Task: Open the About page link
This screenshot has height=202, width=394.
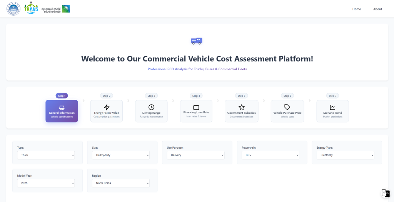Action: coord(377,9)
